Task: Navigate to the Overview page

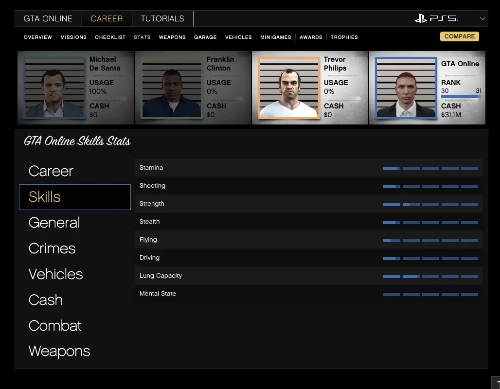Action: pos(38,37)
